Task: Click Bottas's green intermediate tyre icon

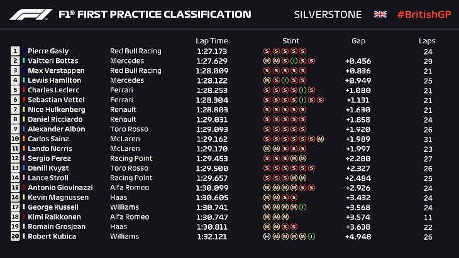Action: coord(294,61)
